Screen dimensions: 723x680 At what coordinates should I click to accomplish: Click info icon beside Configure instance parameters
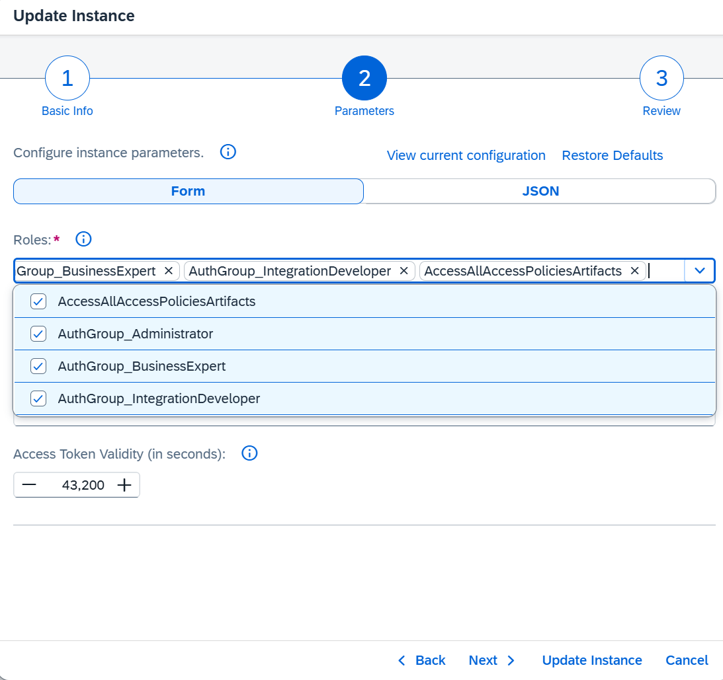[x=228, y=152]
